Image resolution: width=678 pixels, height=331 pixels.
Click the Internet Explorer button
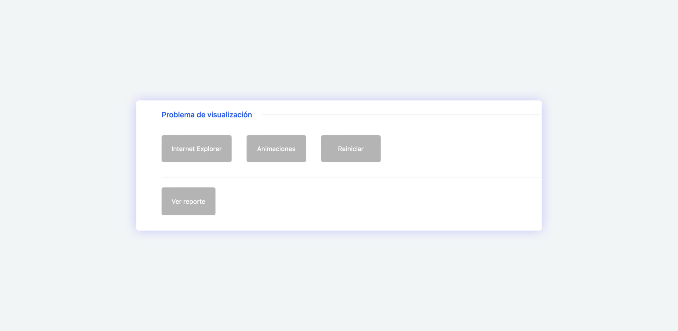(x=197, y=149)
